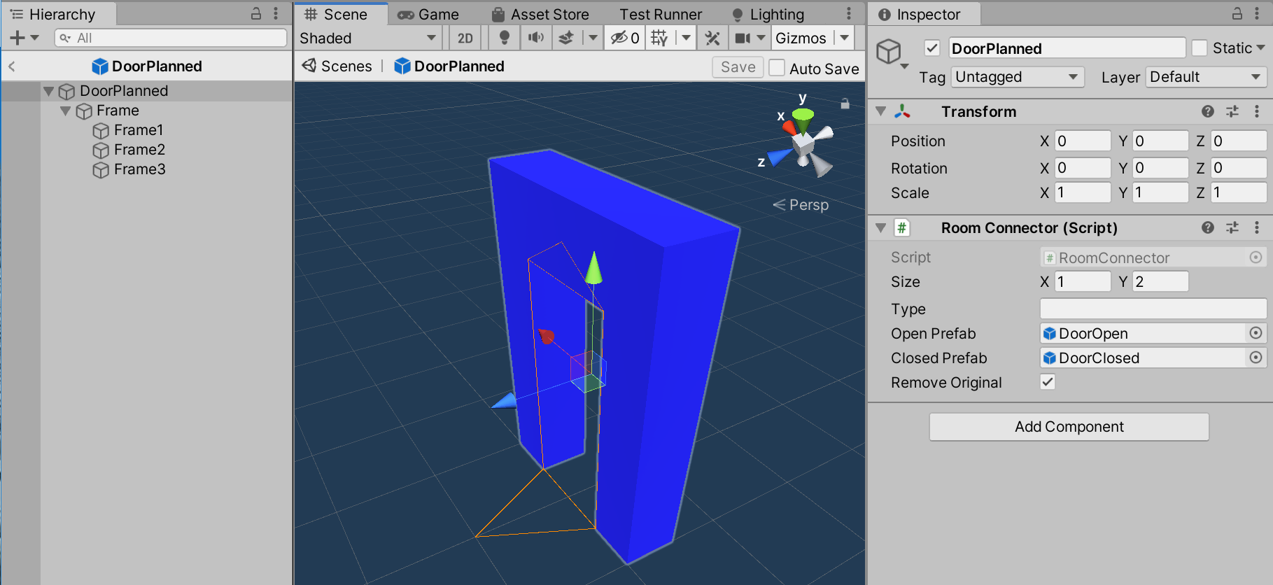The image size is (1273, 585).
Task: Open Room Connector more options menu
Action: (1257, 227)
